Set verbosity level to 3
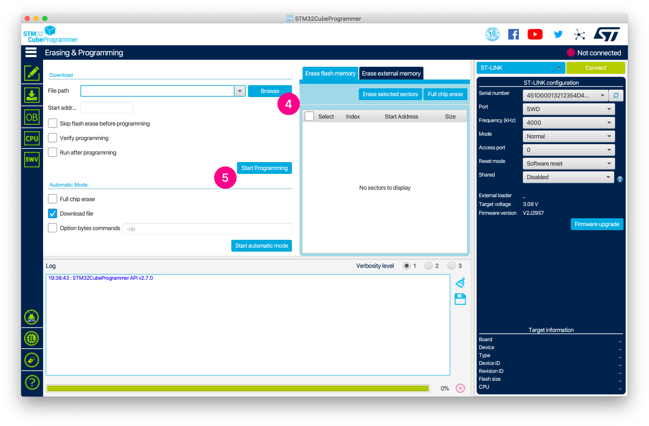 pos(452,266)
